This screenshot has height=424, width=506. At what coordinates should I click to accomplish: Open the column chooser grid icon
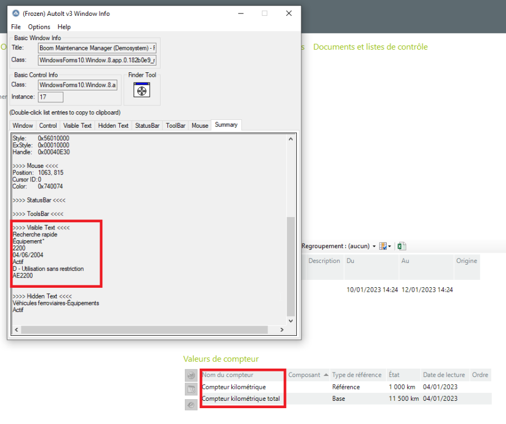[x=384, y=246]
